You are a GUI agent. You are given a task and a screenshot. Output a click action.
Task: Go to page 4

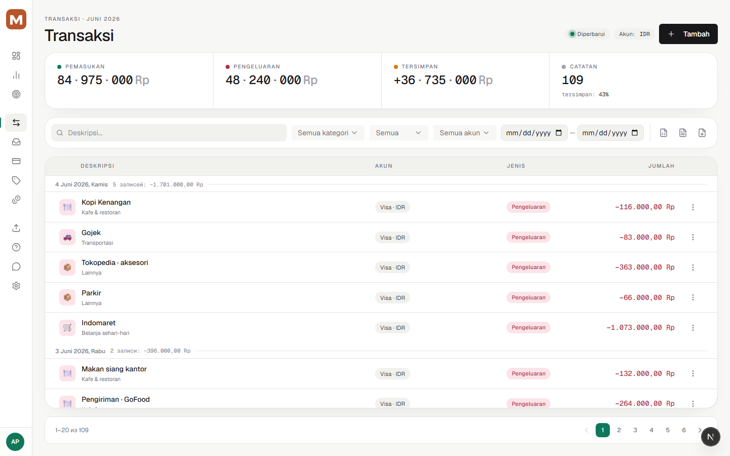[651, 430]
